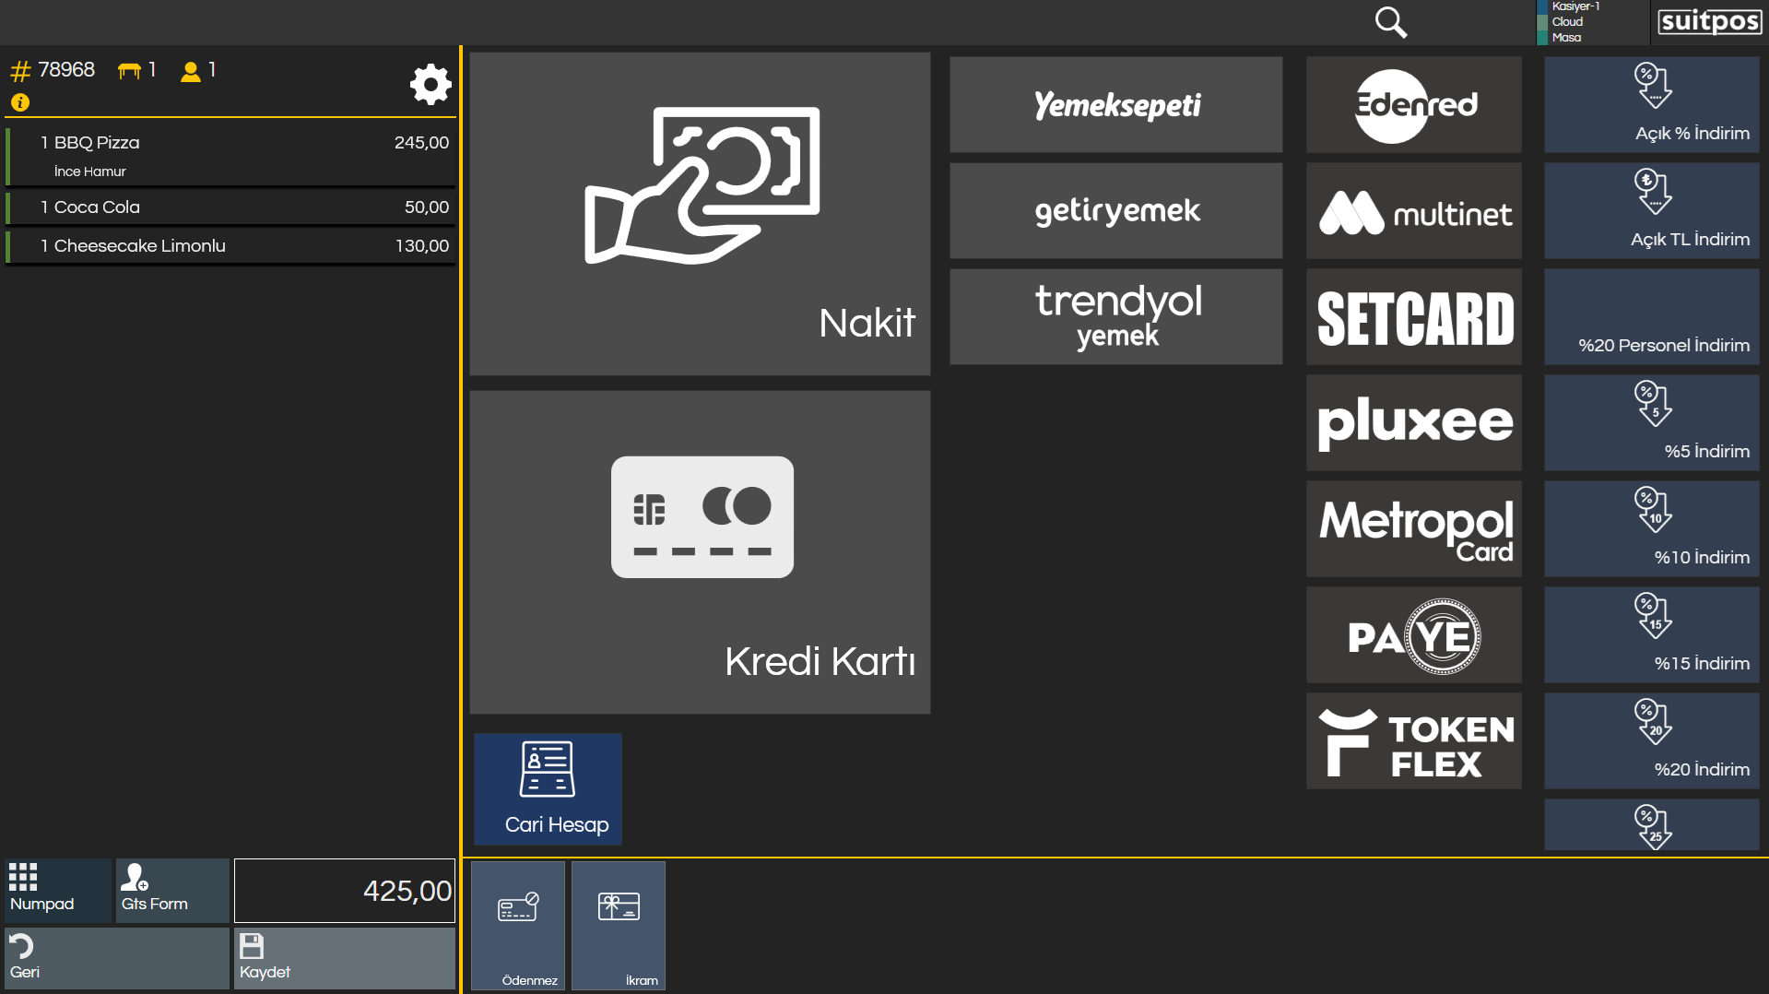Open the search magnifier
The height and width of the screenshot is (994, 1769).
(x=1390, y=22)
